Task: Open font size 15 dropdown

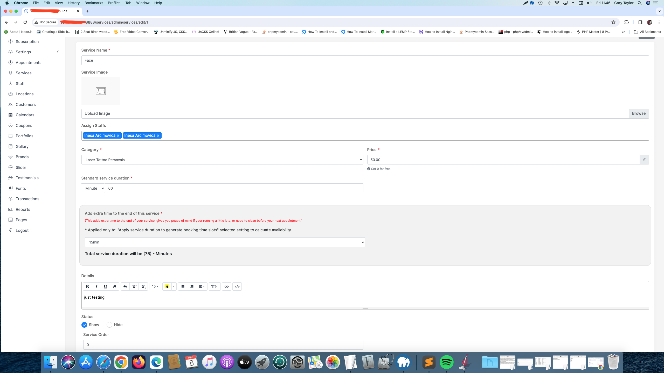Action: coord(155,286)
